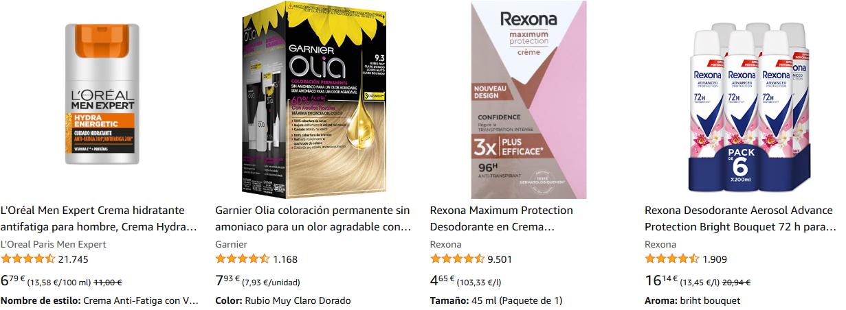The height and width of the screenshot is (310, 846).
Task: Click the L'Oréal Men Expert Crema hidratante title
Action: 100,218
